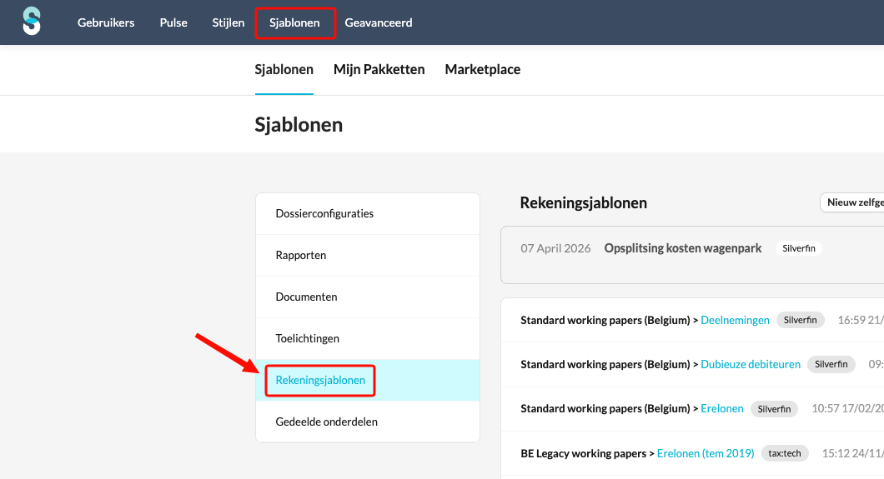Select Sjablonen in the top navigation
This screenshot has width=884, height=479.
point(294,22)
